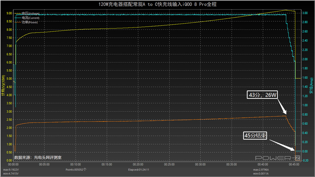Image resolution: width=315 pixels, height=177 pixels.
Task: Select the "43分, 26W" annotation label
Action: point(263,95)
